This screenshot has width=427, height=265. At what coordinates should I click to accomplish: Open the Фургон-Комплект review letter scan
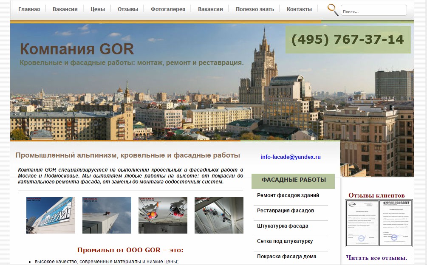396,223
